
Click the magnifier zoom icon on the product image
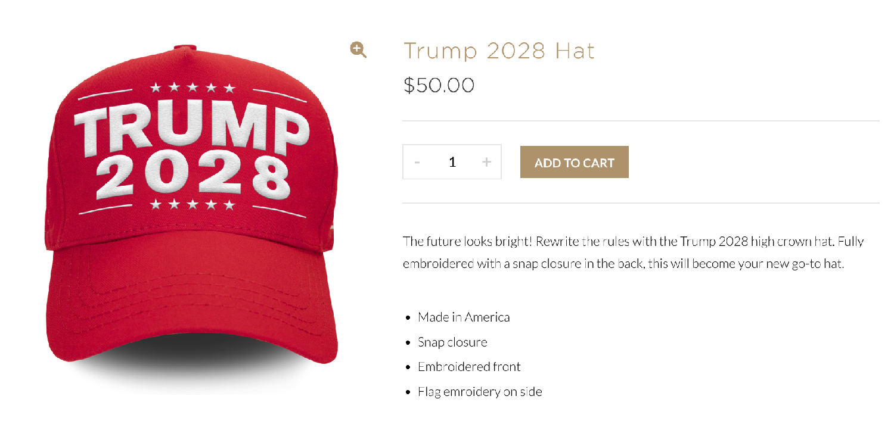pyautogui.click(x=358, y=50)
